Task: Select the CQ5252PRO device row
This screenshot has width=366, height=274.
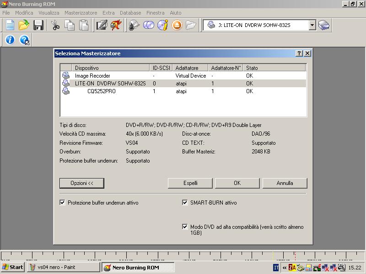Action: coord(183,91)
